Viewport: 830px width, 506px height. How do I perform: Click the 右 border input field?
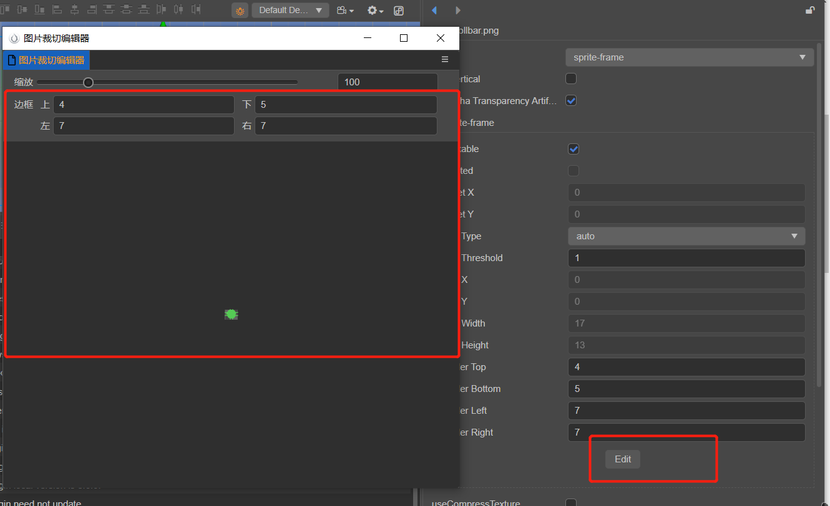pos(346,126)
